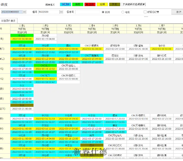Select the 钢料 radio button
The height and width of the screenshot is (161, 183).
[103, 12]
